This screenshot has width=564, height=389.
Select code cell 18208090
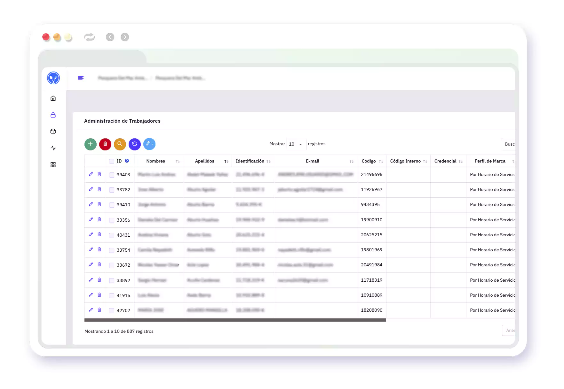coord(372,310)
